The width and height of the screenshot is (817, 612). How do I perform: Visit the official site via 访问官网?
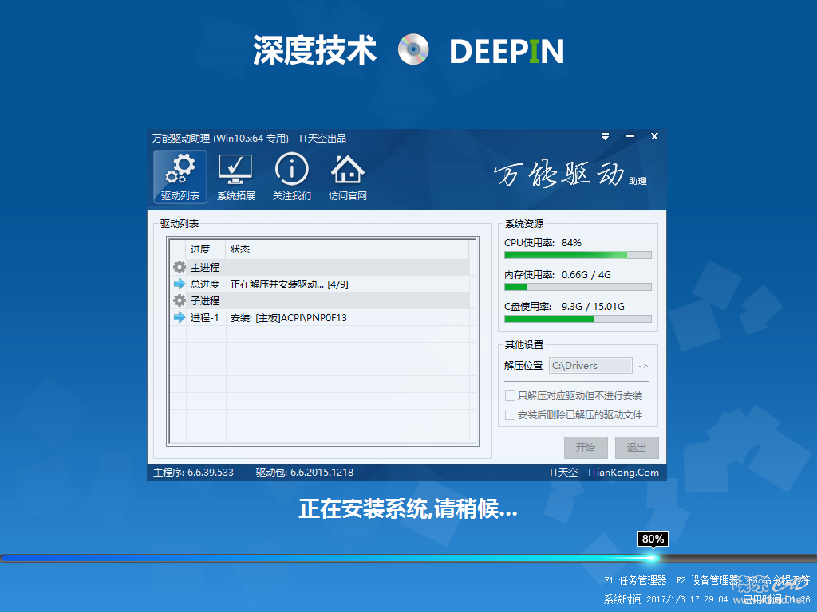click(x=348, y=177)
